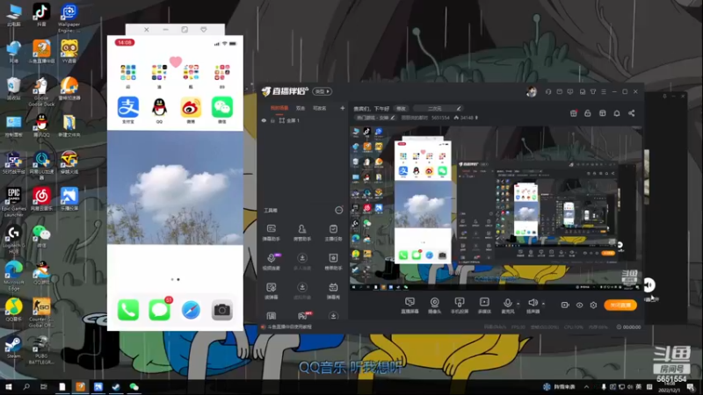Open WeChat from the taskbar
Image resolution: width=703 pixels, height=395 pixels.
(134, 387)
